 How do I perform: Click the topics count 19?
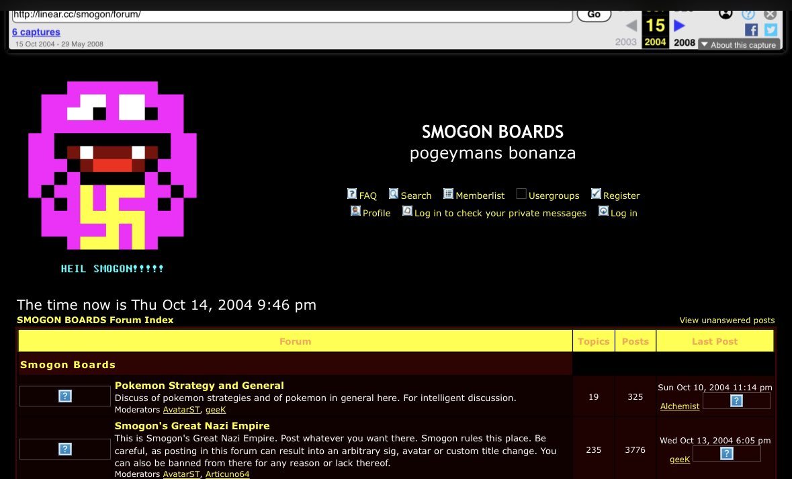click(x=593, y=396)
